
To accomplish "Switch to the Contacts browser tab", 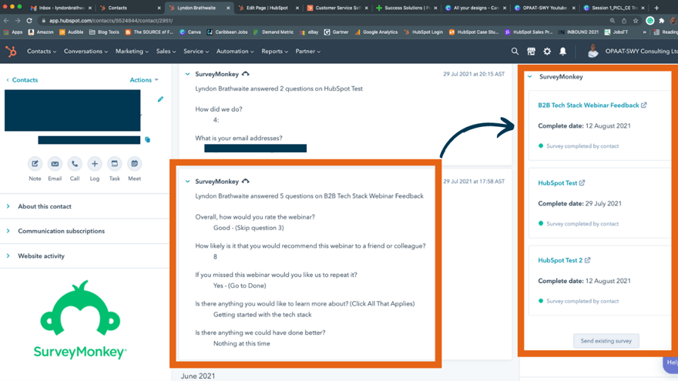I will 129,8.
